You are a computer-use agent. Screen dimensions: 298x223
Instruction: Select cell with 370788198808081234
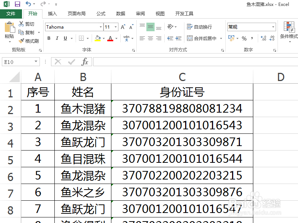point(182,109)
